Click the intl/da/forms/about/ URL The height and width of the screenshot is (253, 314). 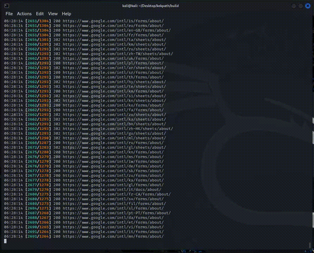113,218
